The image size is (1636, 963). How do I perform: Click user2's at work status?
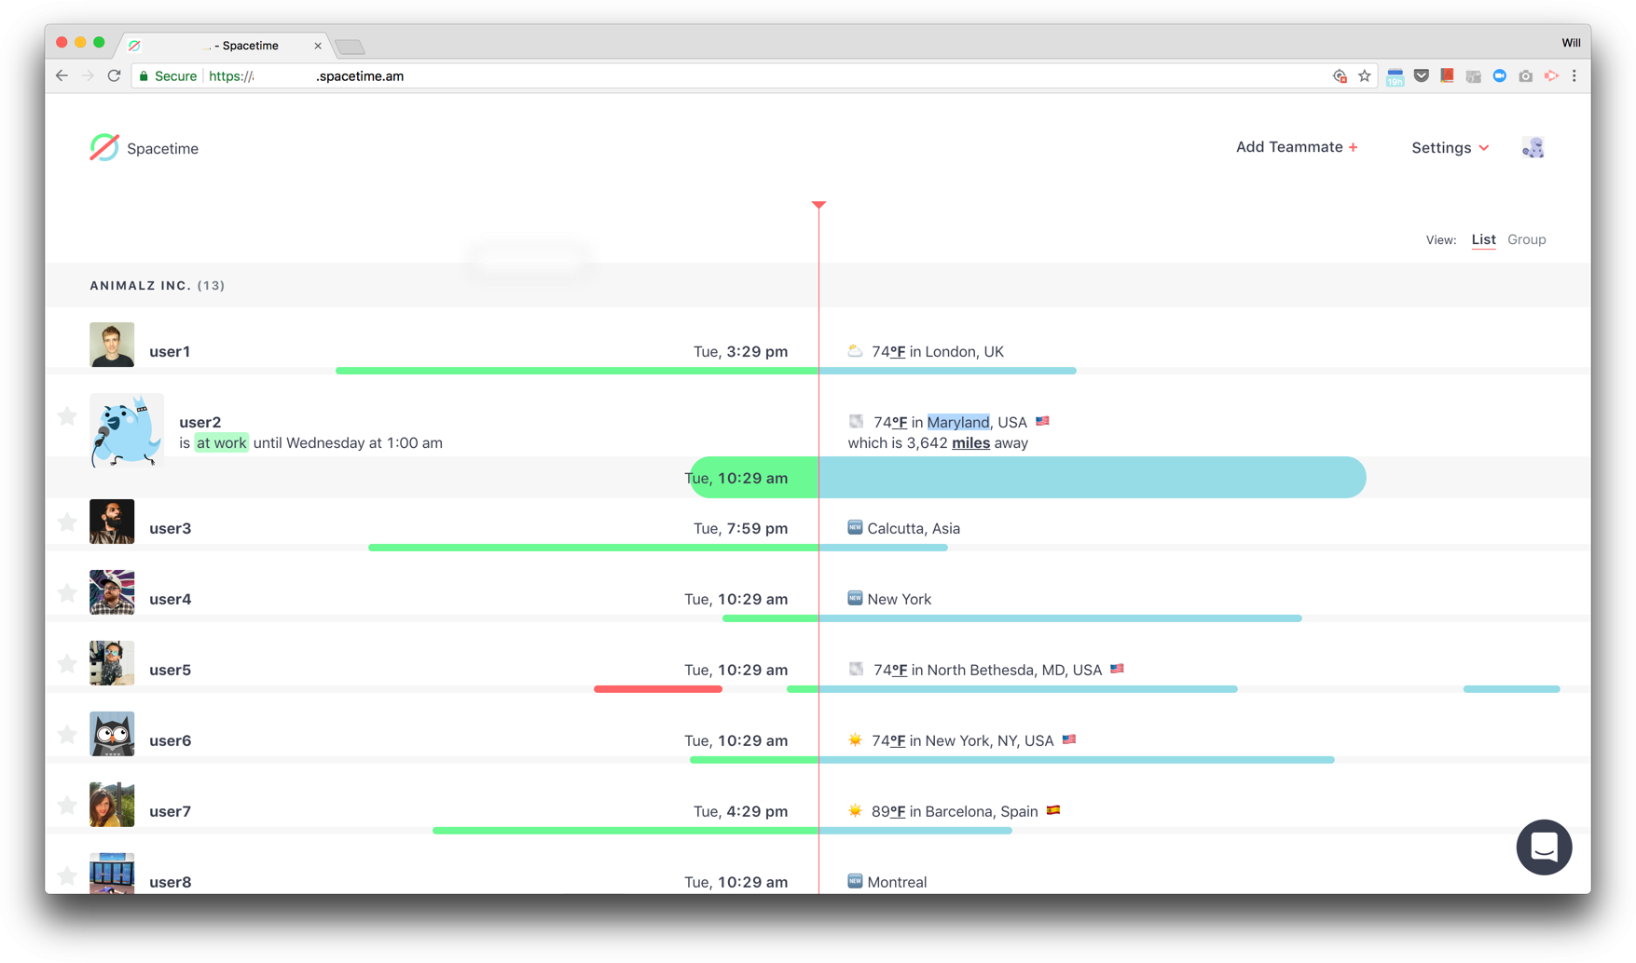pos(221,443)
